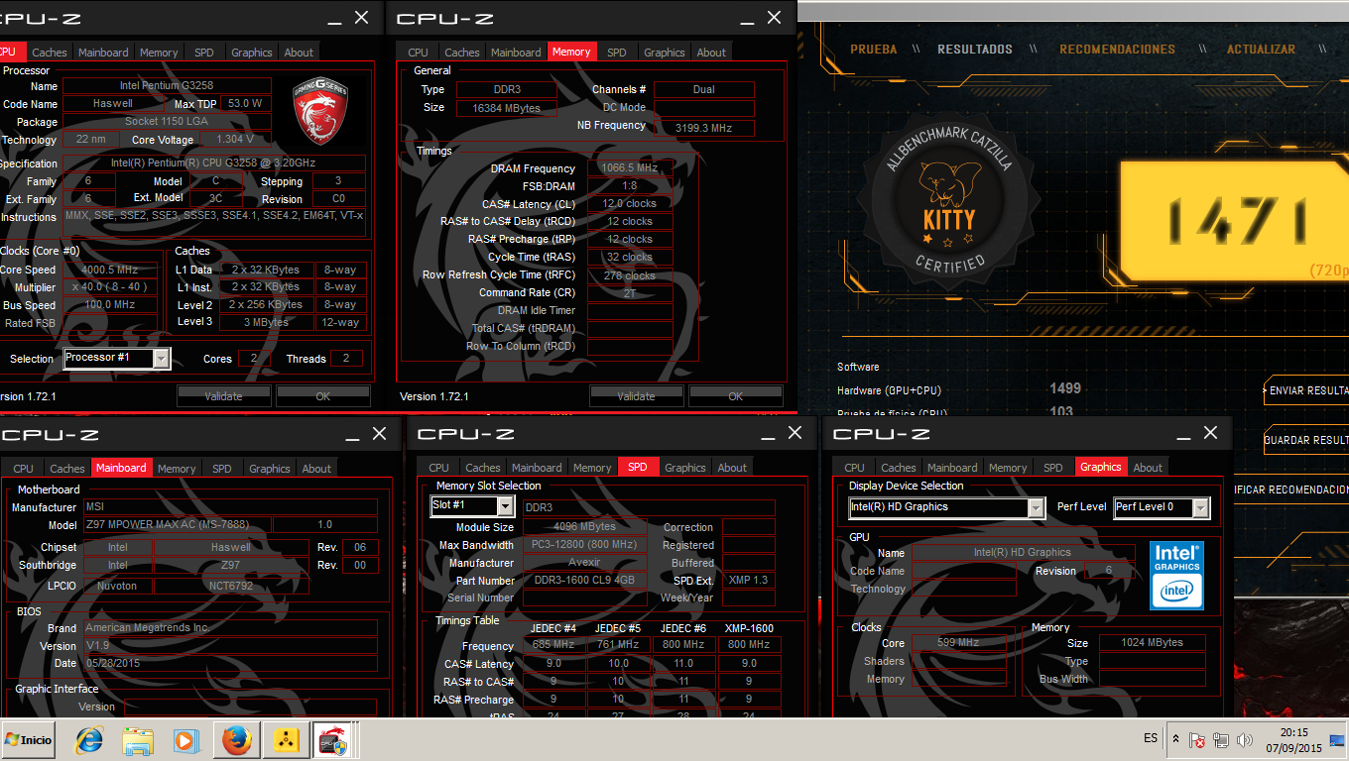Open the Inicio start button
The width and height of the screenshot is (1349, 761).
pyautogui.click(x=29, y=739)
